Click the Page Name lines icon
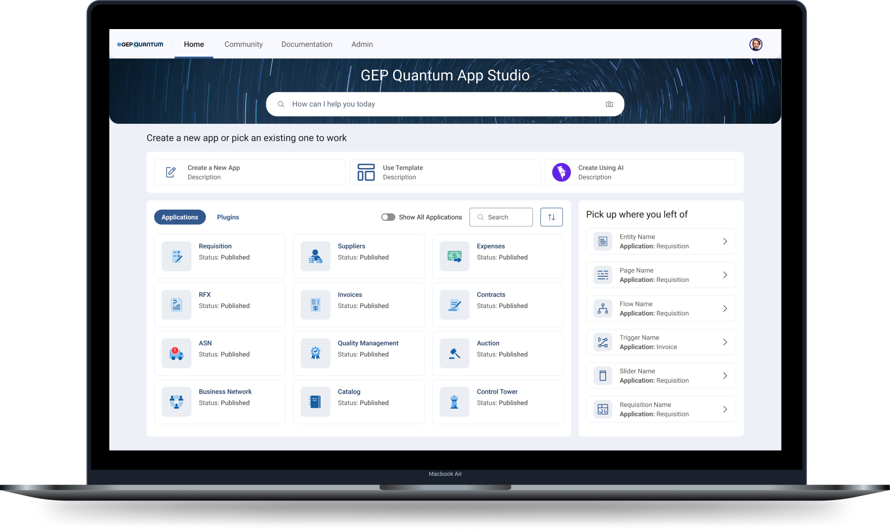The width and height of the screenshot is (890, 531). pyautogui.click(x=603, y=275)
